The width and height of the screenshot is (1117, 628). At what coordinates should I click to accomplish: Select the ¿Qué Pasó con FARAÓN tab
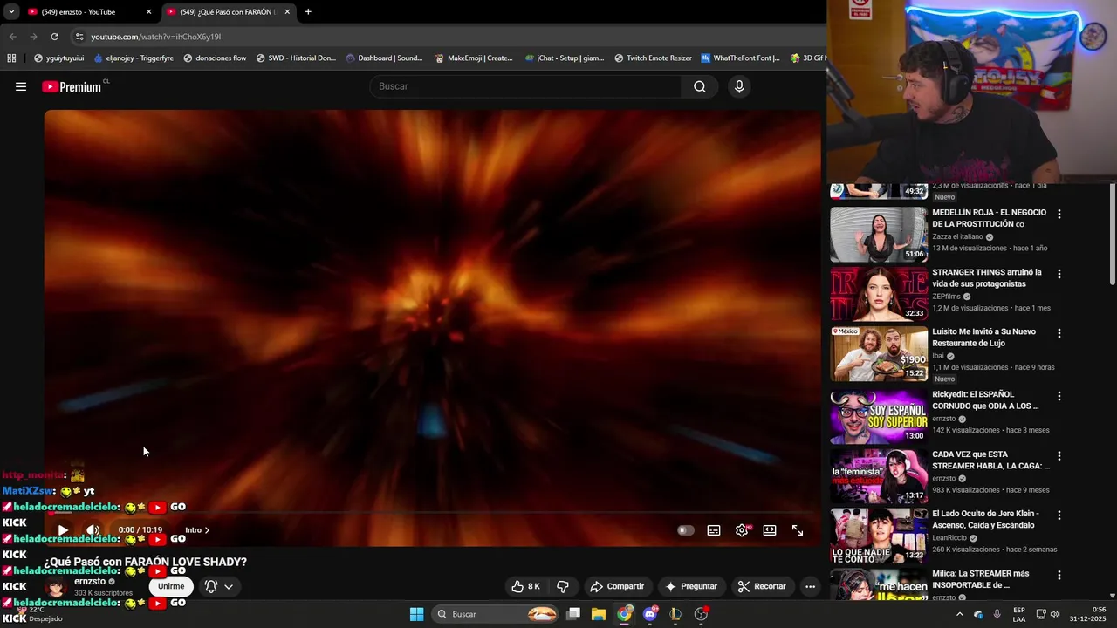[229, 12]
